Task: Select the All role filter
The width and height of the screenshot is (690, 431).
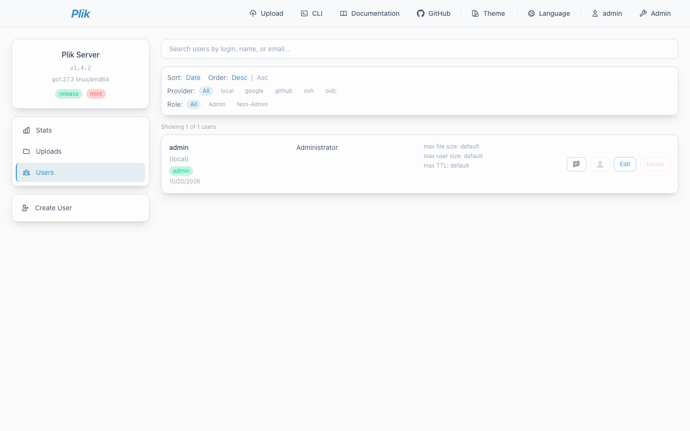Action: point(194,104)
